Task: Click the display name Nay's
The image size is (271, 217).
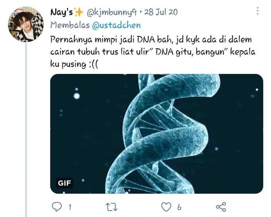Action: 62,12
